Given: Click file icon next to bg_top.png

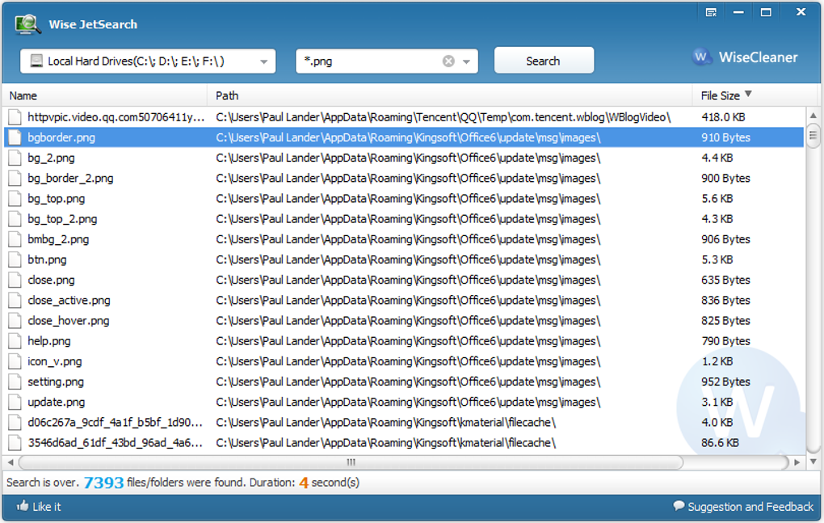Looking at the screenshot, I should point(15,199).
